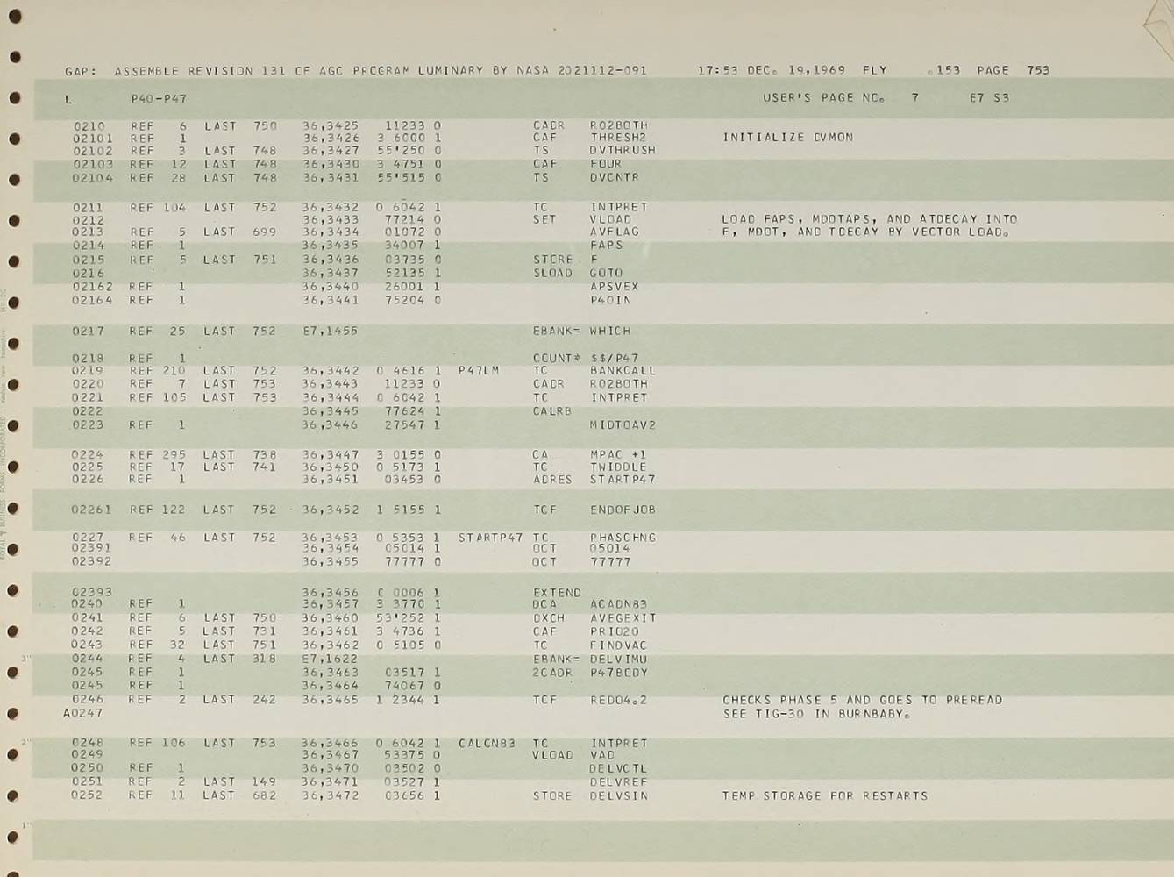Click the 'SLOAD' opcode
The image size is (1174, 877).
[x=552, y=273]
